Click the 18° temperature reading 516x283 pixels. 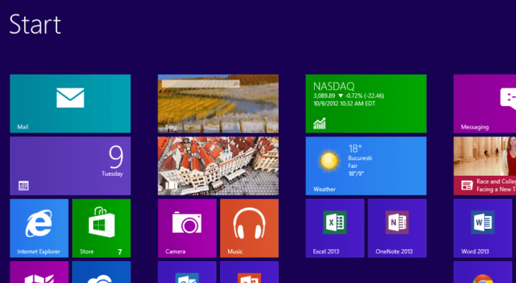(355, 148)
